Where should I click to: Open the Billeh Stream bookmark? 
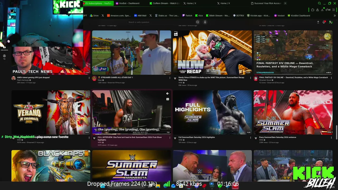[218, 16]
